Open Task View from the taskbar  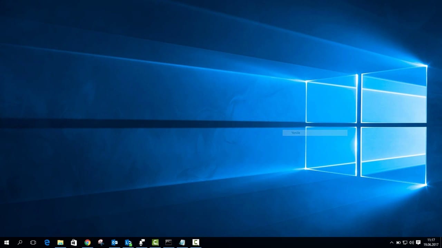33,242
